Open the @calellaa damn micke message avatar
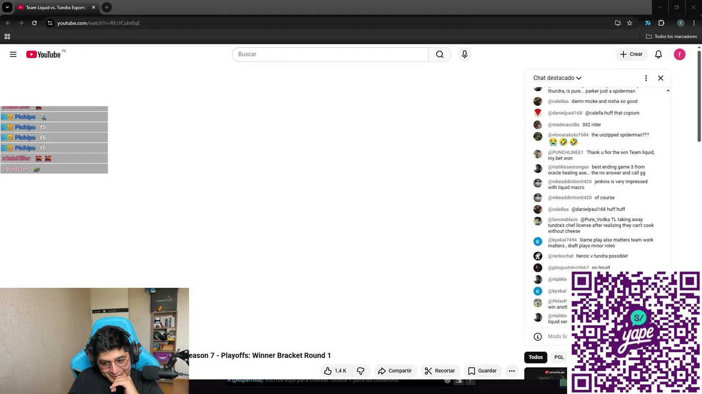Image resolution: width=702 pixels, height=394 pixels. (x=537, y=101)
